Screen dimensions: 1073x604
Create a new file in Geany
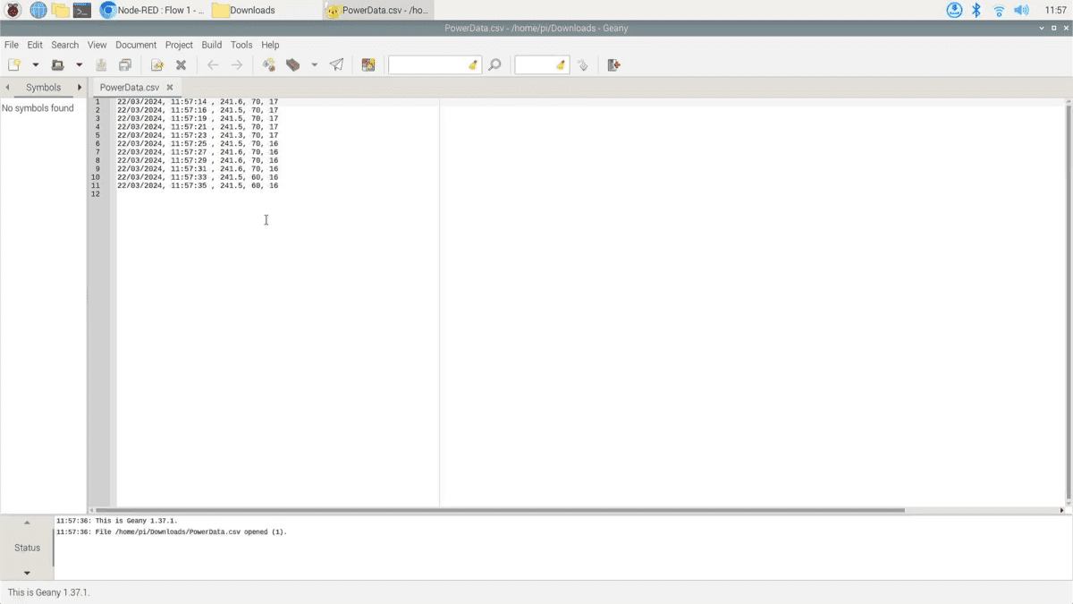point(15,64)
